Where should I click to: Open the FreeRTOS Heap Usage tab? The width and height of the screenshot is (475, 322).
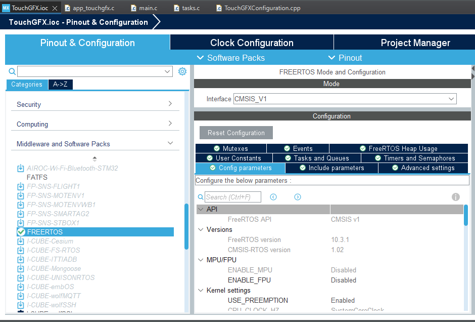(x=399, y=148)
